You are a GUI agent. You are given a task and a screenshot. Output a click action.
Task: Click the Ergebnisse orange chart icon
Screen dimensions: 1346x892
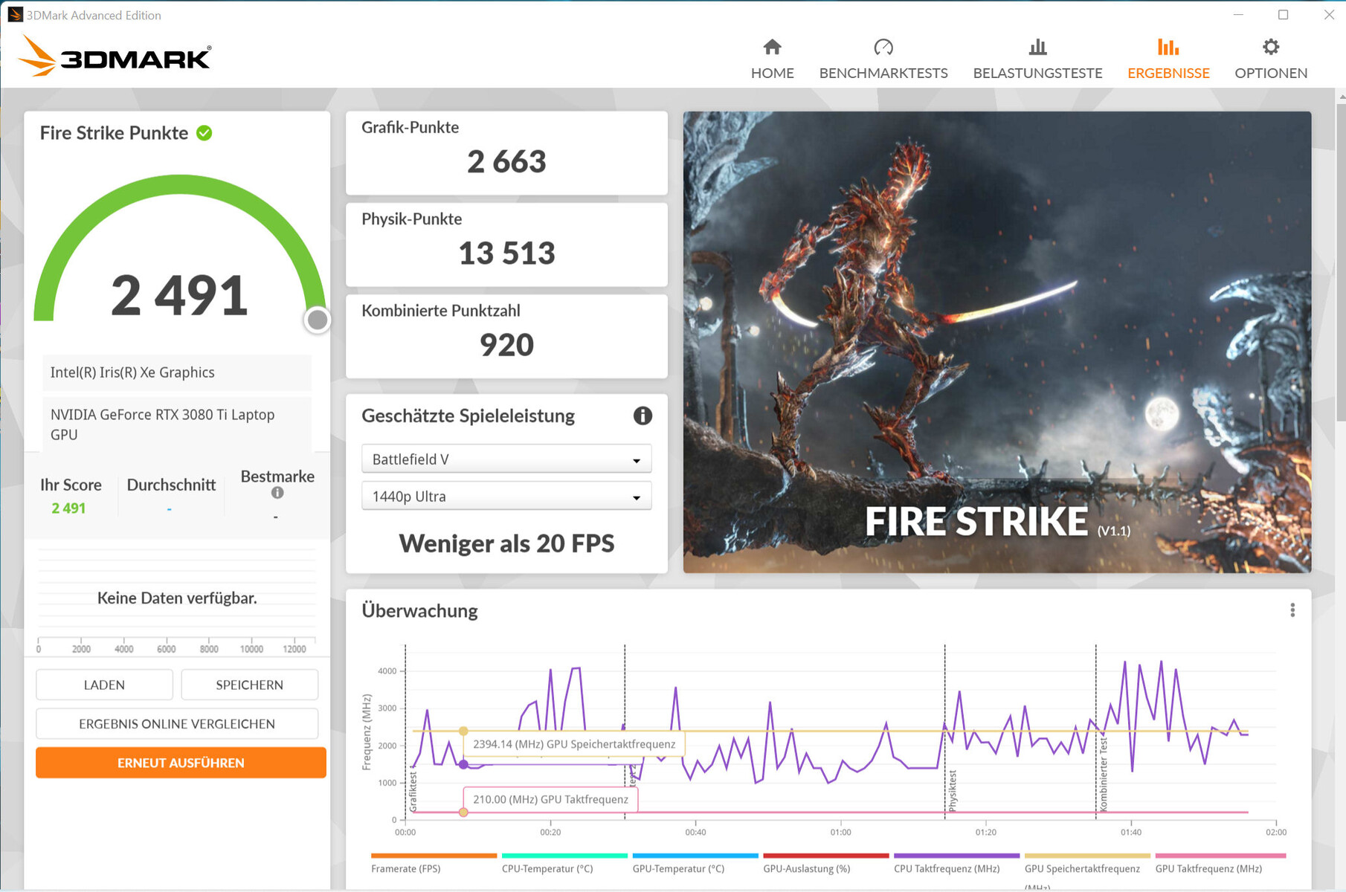pyautogui.click(x=1168, y=48)
